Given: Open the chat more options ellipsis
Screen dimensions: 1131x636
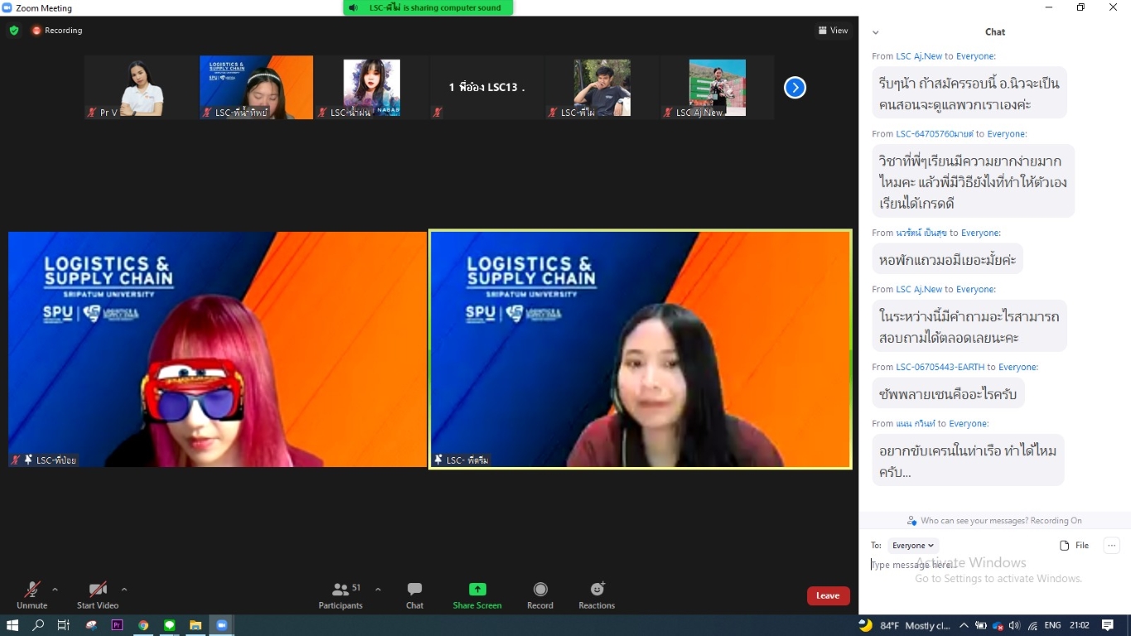Looking at the screenshot, I should 1112,546.
